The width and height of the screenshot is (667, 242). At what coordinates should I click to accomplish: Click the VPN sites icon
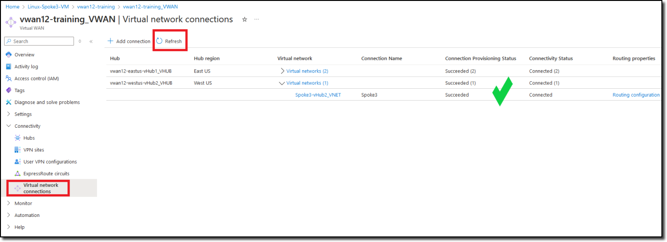18,150
